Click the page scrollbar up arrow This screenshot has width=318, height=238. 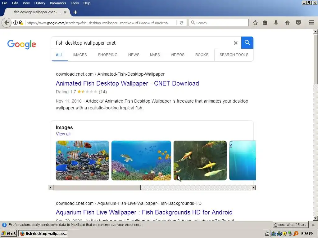pyautogui.click(x=316, y=32)
